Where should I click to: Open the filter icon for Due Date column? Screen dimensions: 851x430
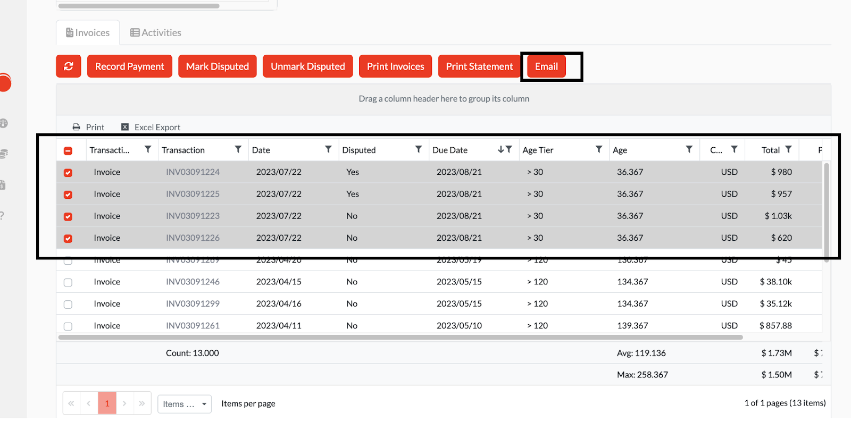point(509,149)
